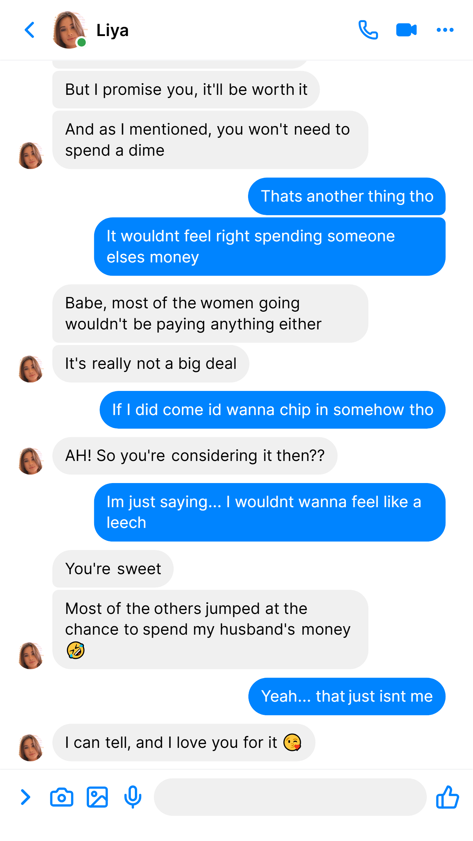Image resolution: width=473 pixels, height=841 pixels.
Task: Send a thumbs-up like
Action: click(x=447, y=797)
